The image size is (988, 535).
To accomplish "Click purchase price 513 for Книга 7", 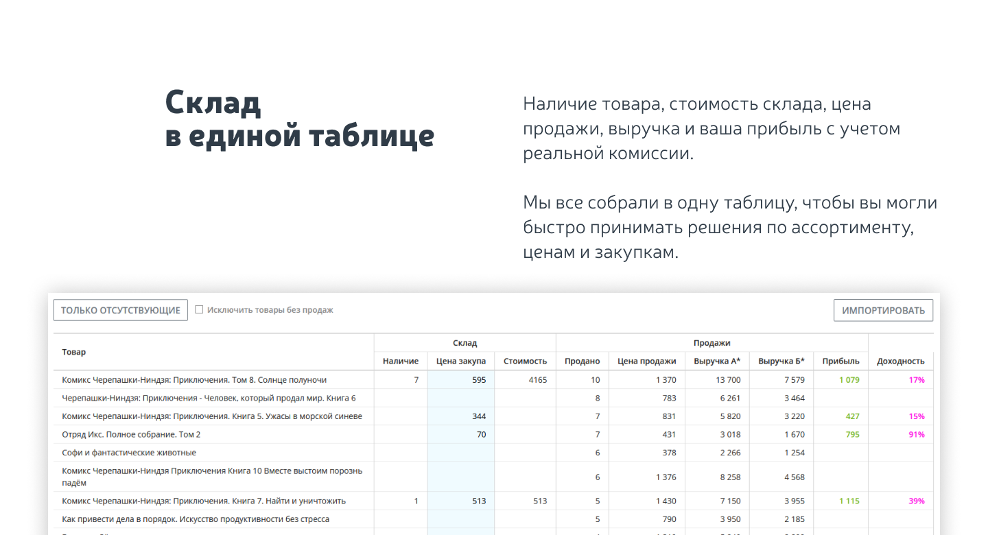I will click(461, 501).
